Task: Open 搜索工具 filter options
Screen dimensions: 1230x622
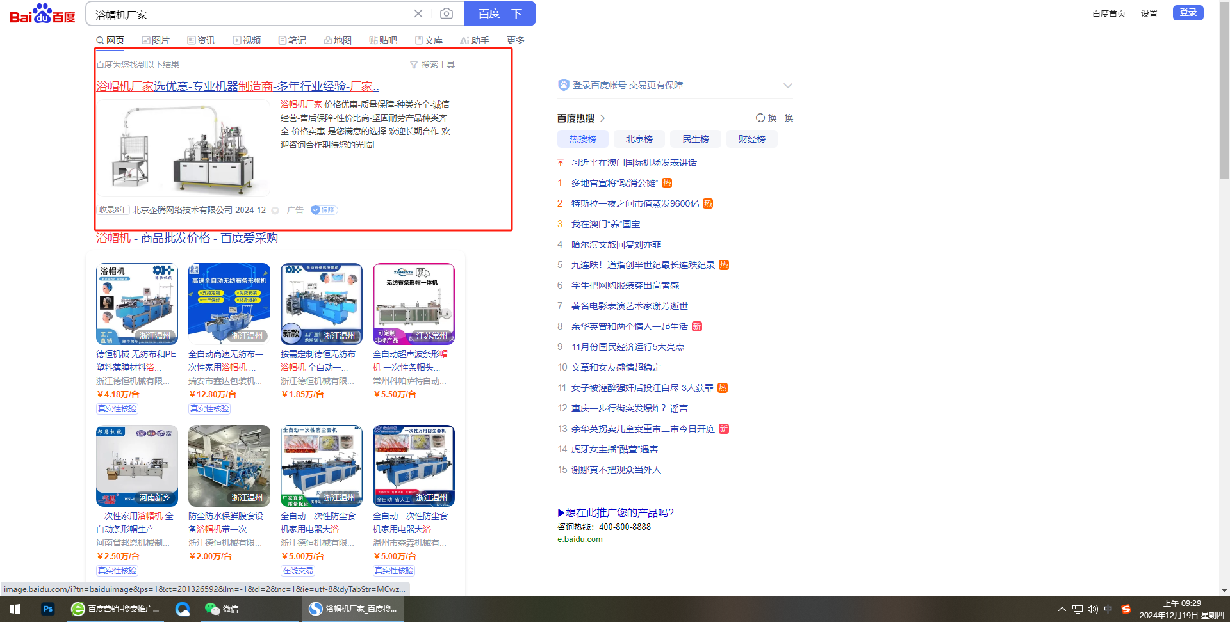Action: click(432, 65)
